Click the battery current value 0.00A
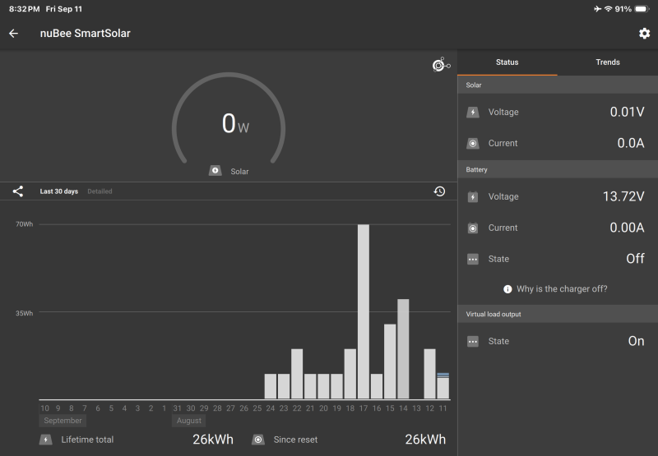Viewport: 658px width, 456px height. point(627,228)
